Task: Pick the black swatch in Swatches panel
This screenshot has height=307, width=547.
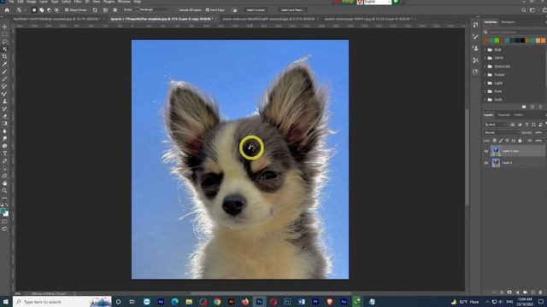Action: click(x=522, y=41)
